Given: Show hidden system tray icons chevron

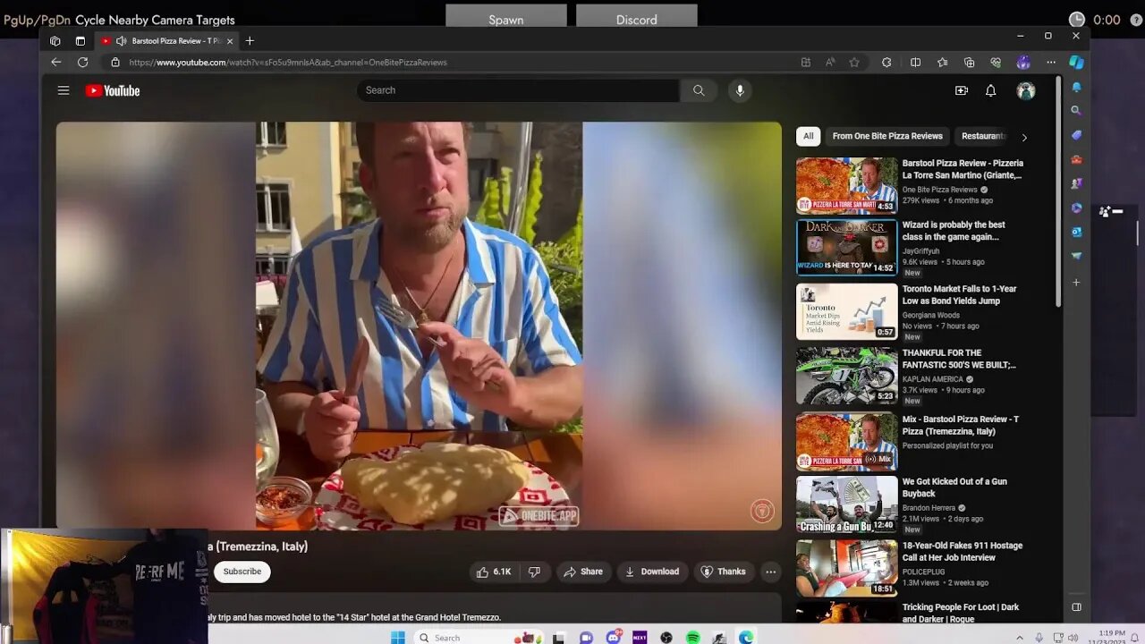Looking at the screenshot, I should pyautogui.click(x=1020, y=638).
